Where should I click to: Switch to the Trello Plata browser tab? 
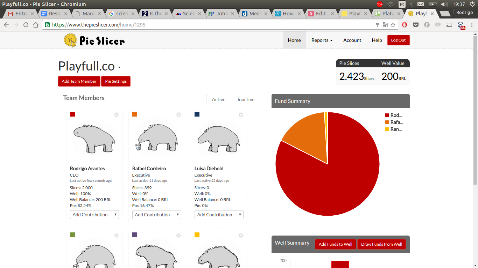click(x=387, y=14)
